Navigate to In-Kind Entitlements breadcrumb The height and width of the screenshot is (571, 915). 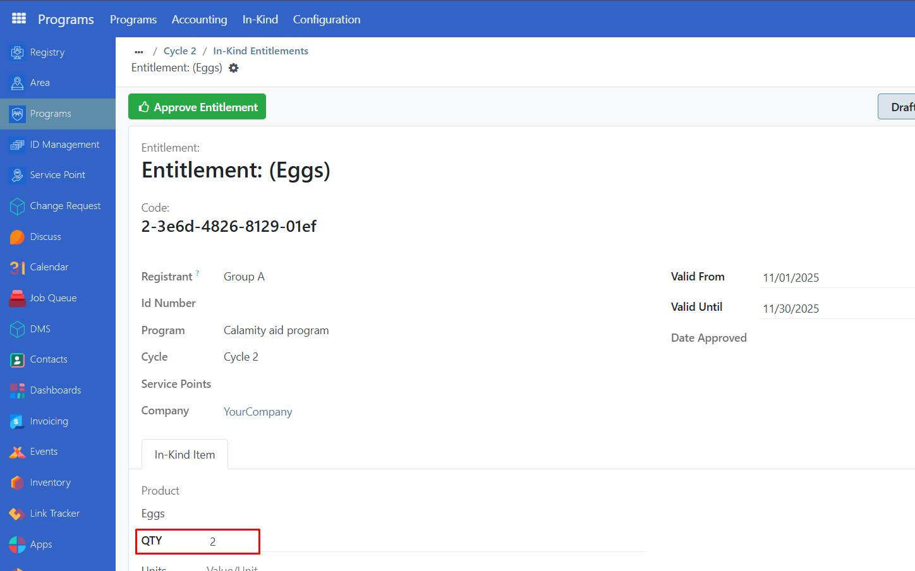pyautogui.click(x=260, y=51)
